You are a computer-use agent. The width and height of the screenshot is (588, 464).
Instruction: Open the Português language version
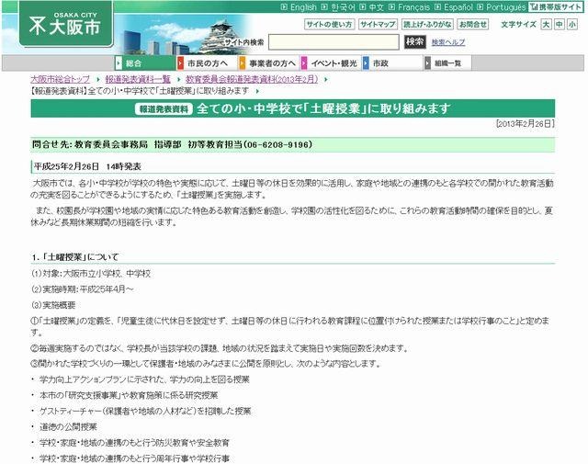tap(505, 7)
